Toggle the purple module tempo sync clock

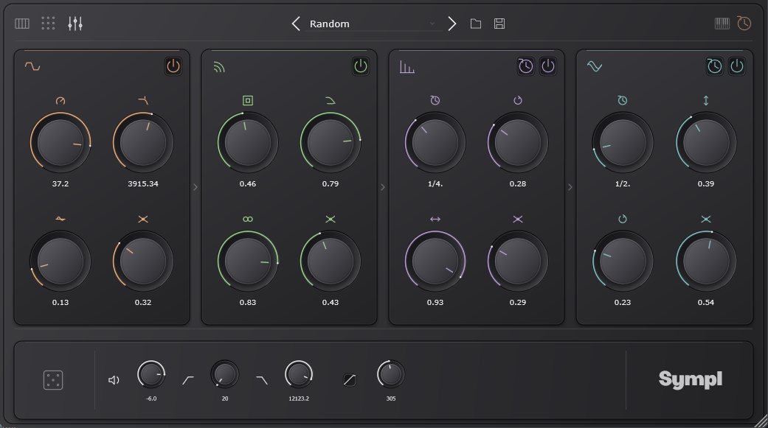525,66
